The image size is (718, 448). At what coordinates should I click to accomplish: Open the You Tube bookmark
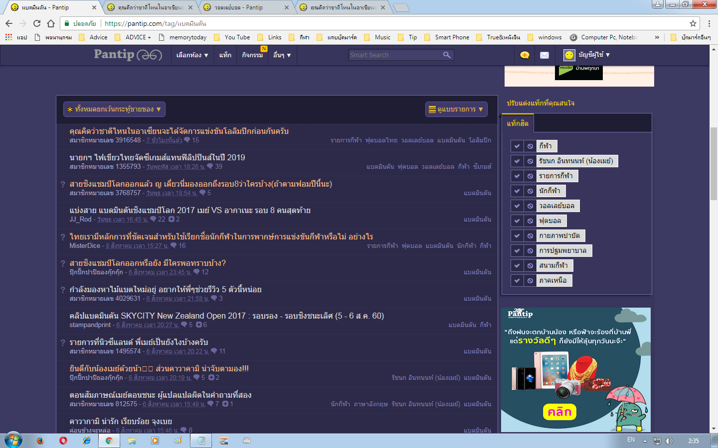pos(232,37)
